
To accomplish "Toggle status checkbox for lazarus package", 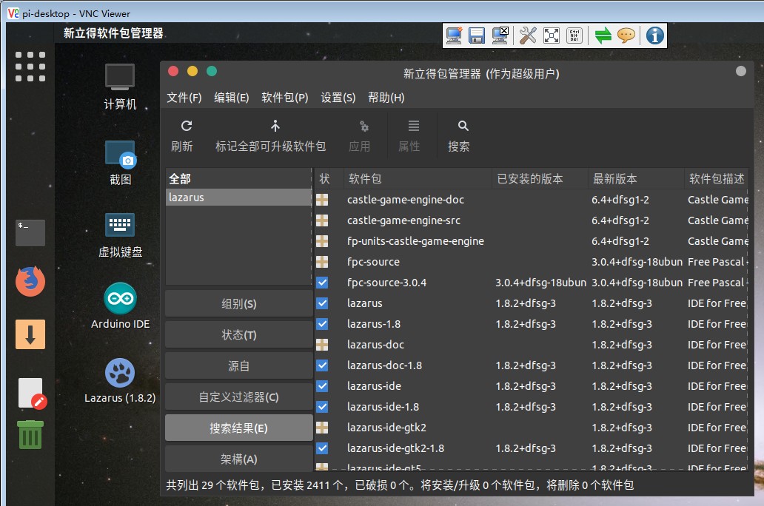I will 322,303.
